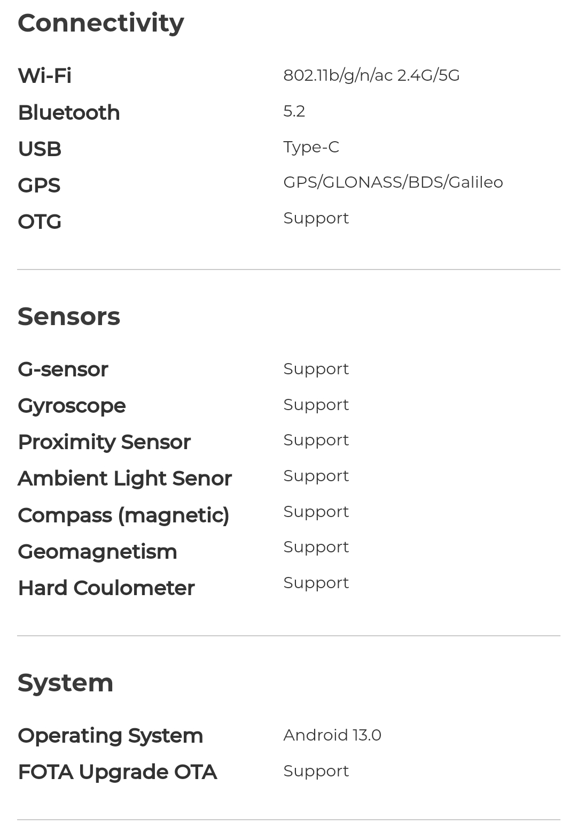This screenshot has width=577, height=832.
Task: Click the FOTA Upgrade OTA label
Action: tap(118, 772)
